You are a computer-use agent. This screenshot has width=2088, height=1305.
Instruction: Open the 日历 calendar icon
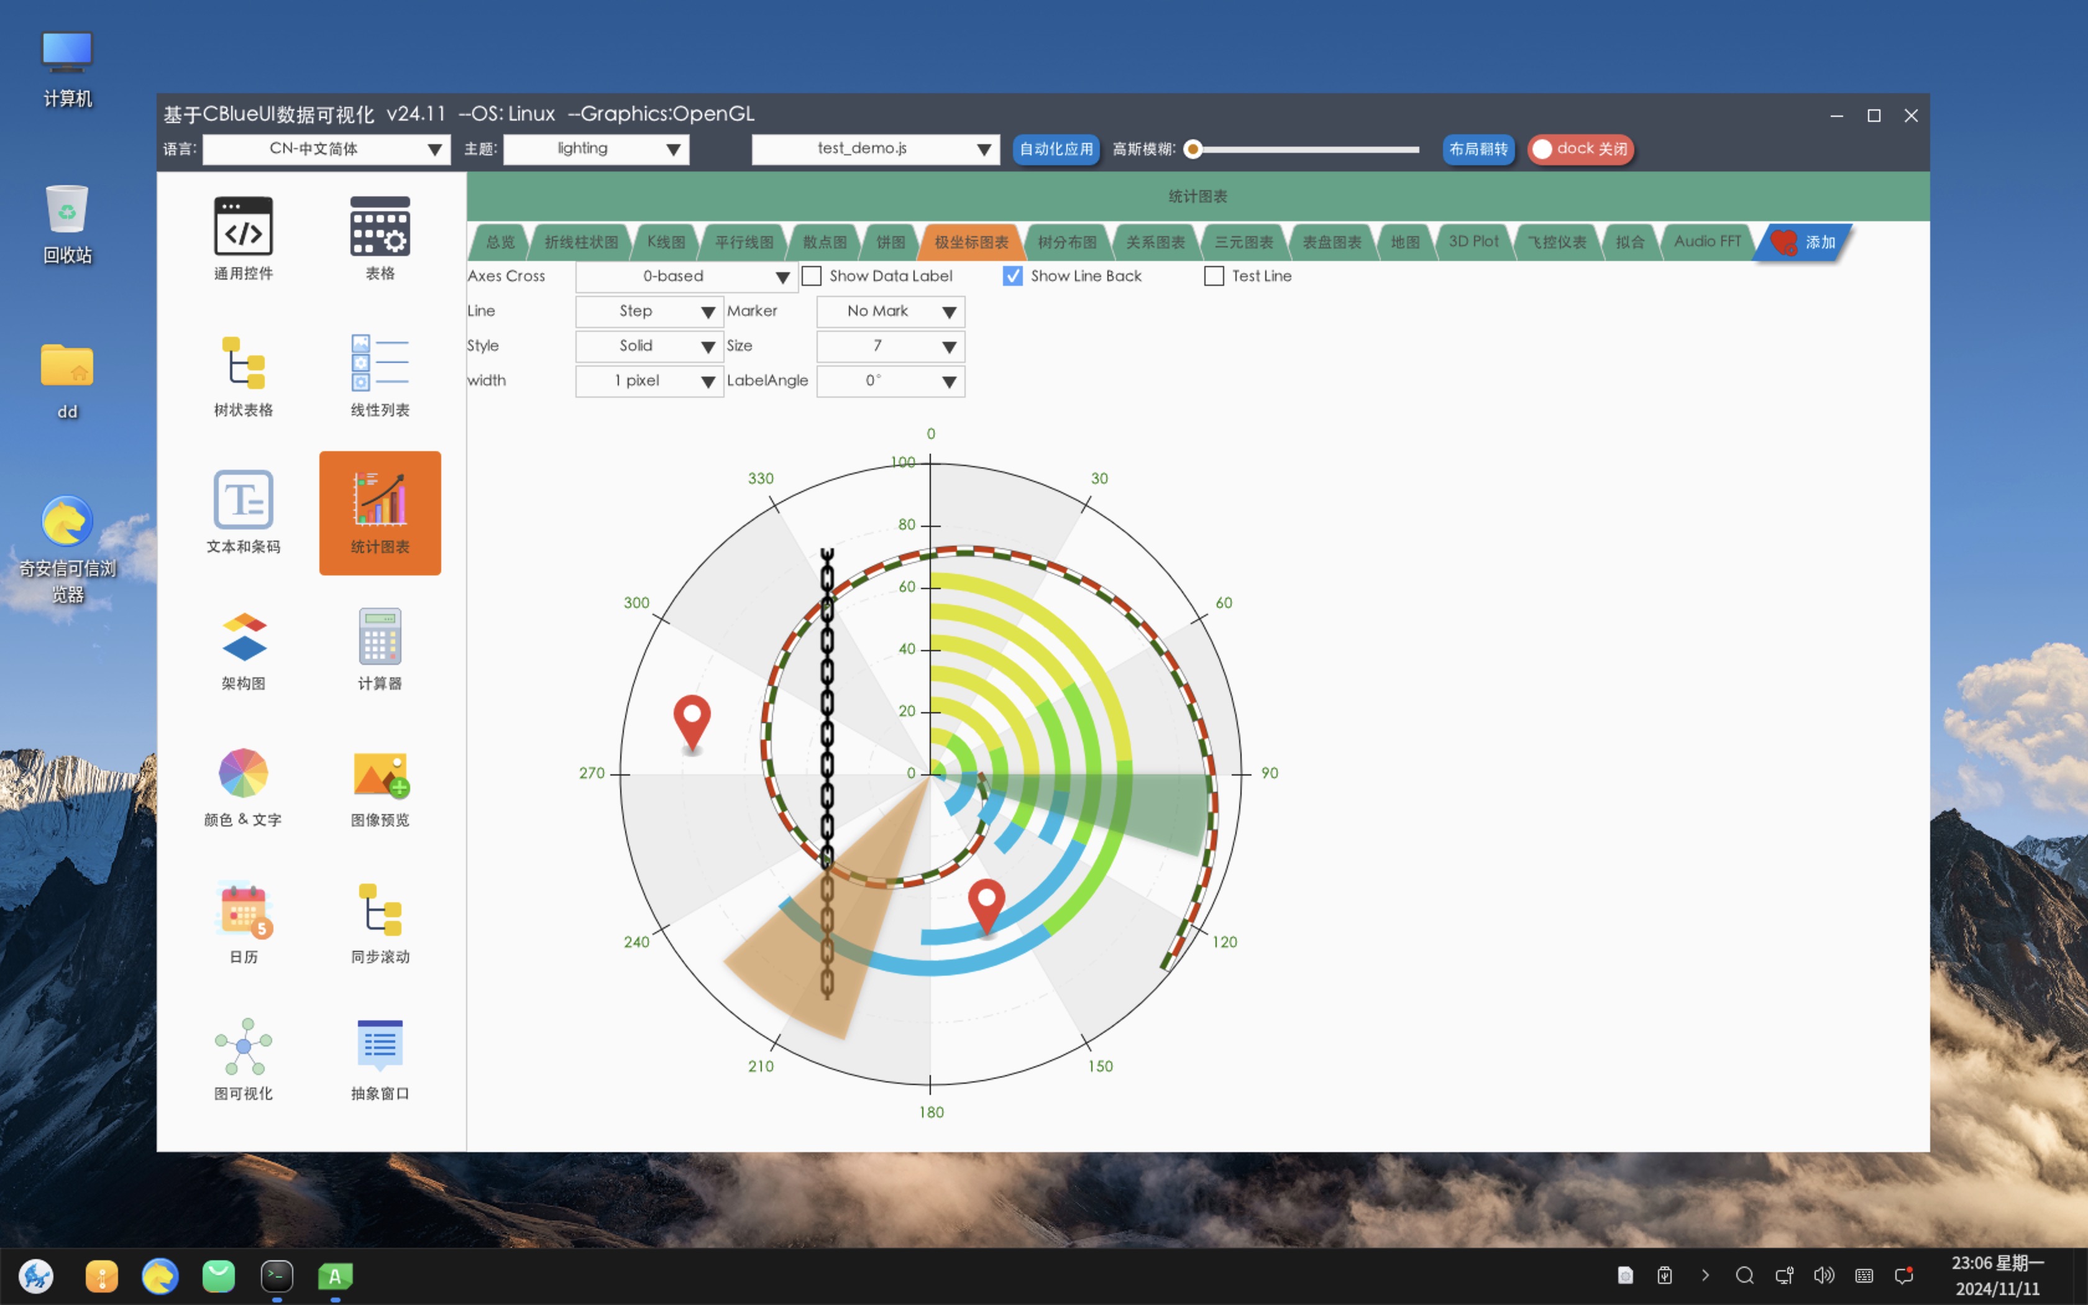point(244,910)
